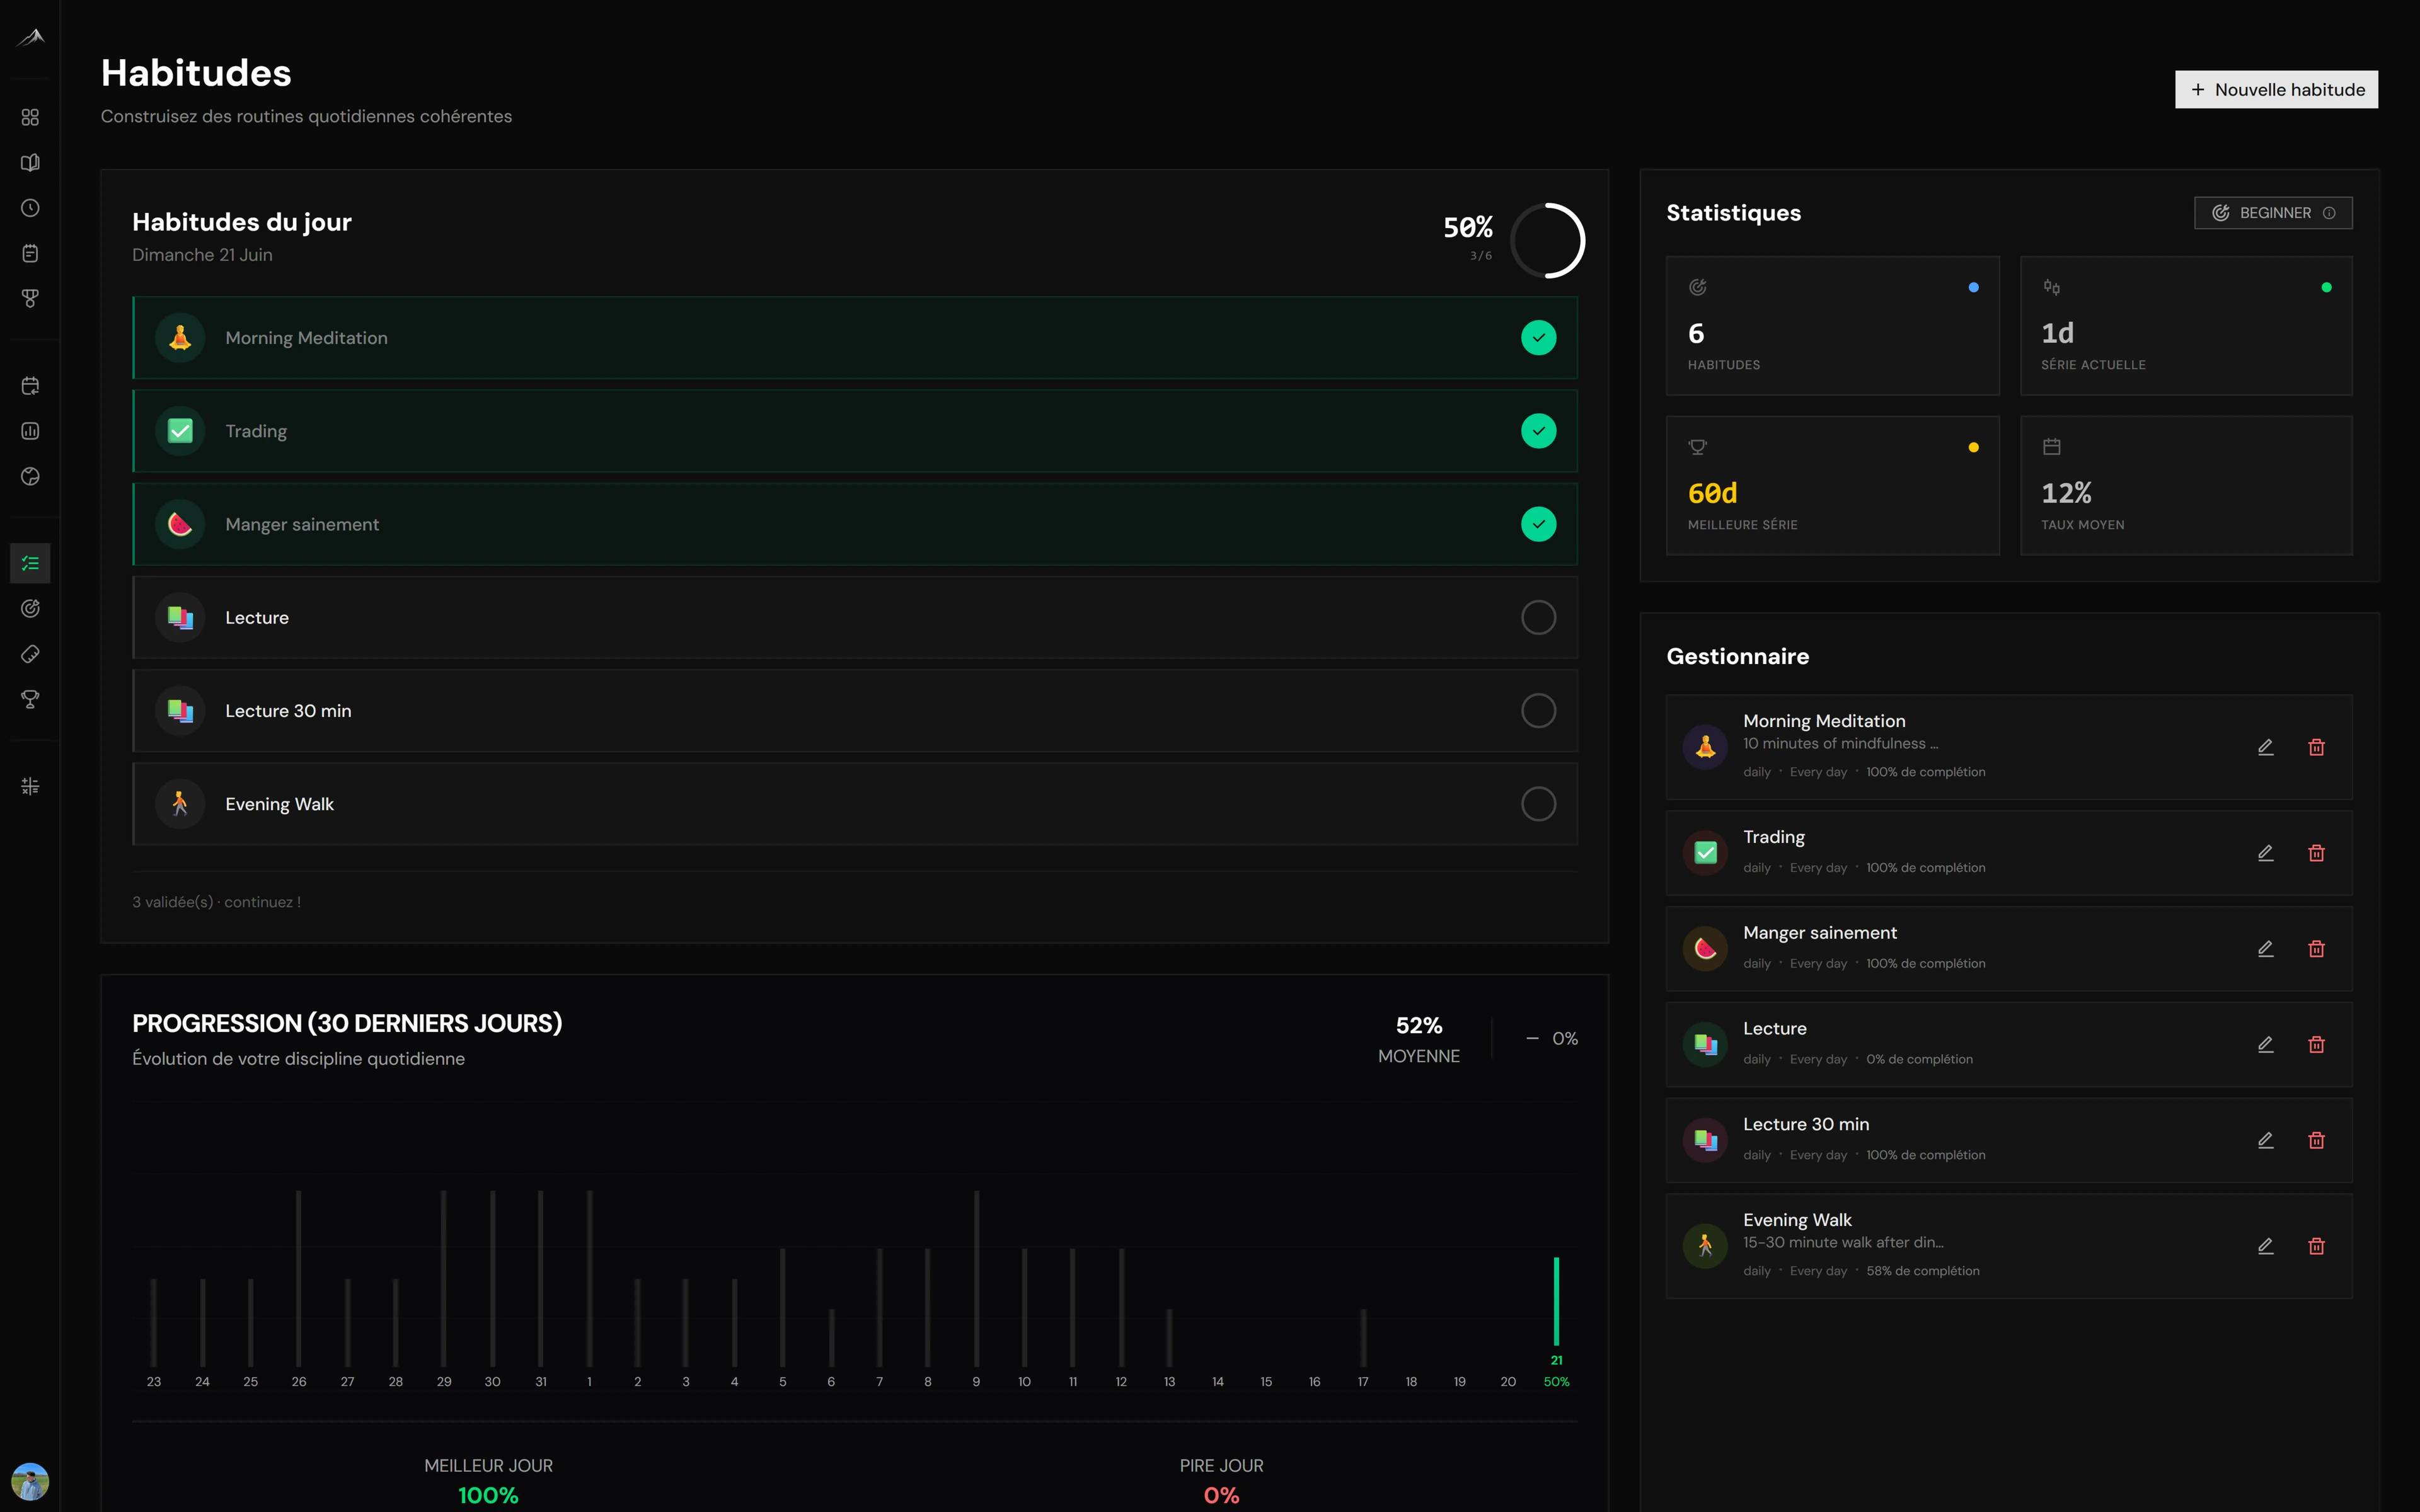Click the walking emoji in today's list

(x=180, y=804)
